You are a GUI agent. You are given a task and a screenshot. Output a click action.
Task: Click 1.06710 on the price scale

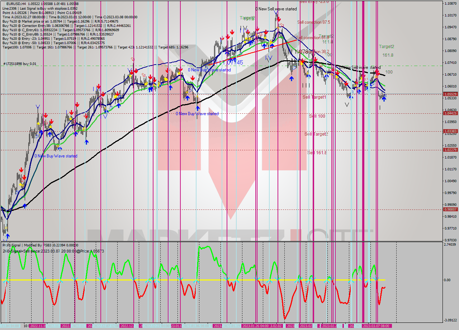coord(450,75)
